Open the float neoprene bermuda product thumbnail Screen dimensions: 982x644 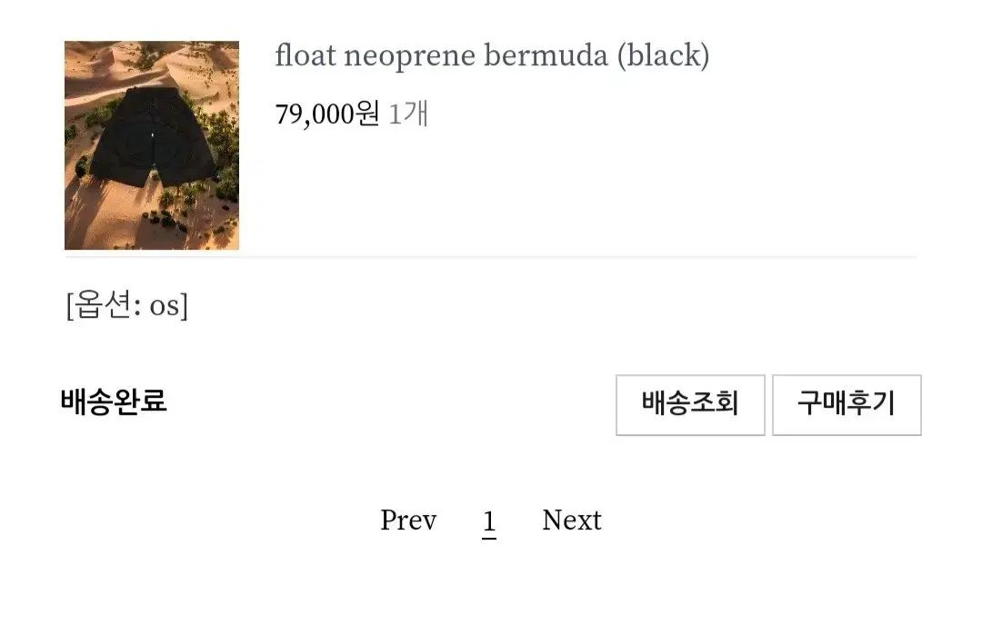click(152, 145)
